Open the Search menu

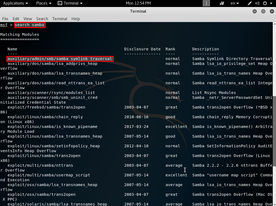pyautogui.click(x=42, y=19)
